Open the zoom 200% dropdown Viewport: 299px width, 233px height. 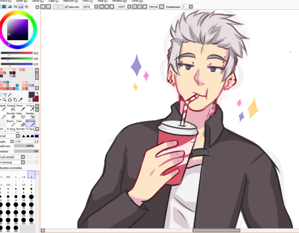96,7
